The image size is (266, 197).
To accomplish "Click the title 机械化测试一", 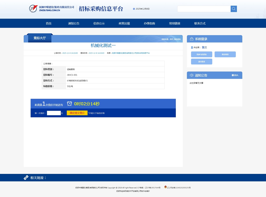I will click(x=103, y=45).
